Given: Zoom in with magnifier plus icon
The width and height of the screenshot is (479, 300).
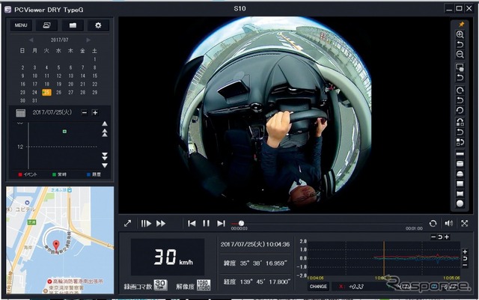Looking at the screenshot, I should click(x=460, y=34).
